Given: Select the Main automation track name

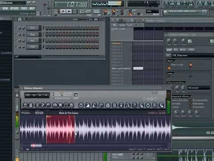Looking at the screenshot, I should pos(121,68).
